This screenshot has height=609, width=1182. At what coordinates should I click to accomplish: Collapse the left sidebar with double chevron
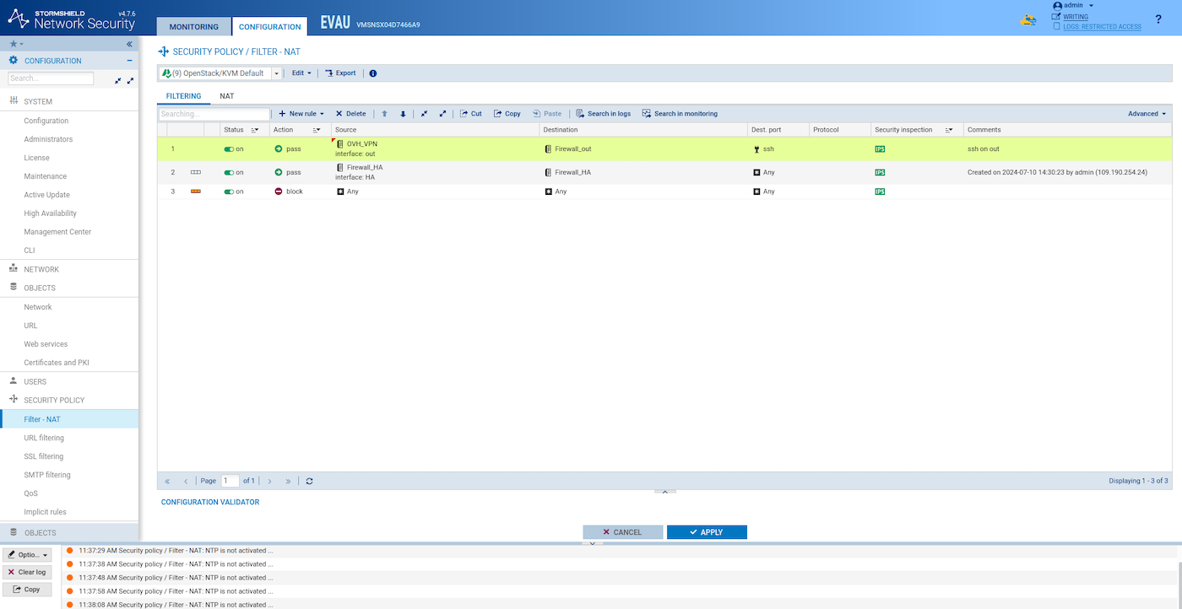[129, 44]
